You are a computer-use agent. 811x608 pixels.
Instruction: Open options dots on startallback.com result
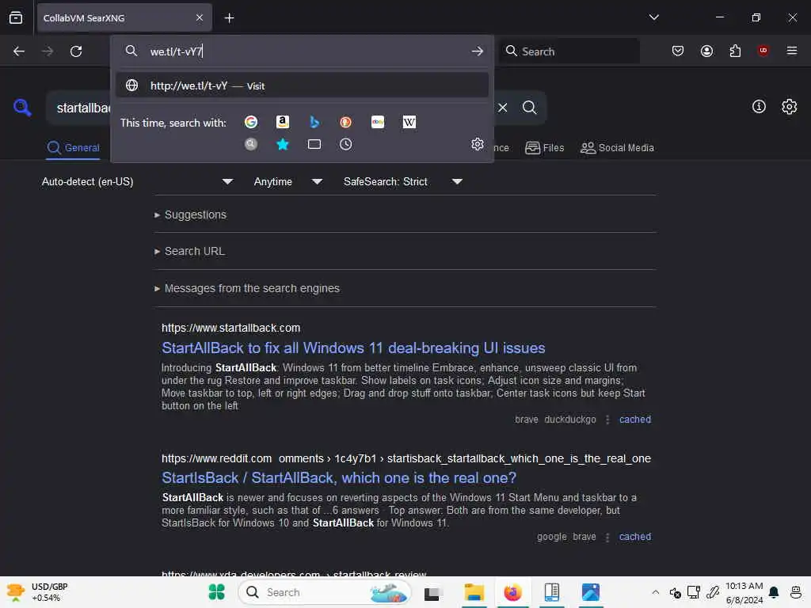(x=607, y=420)
